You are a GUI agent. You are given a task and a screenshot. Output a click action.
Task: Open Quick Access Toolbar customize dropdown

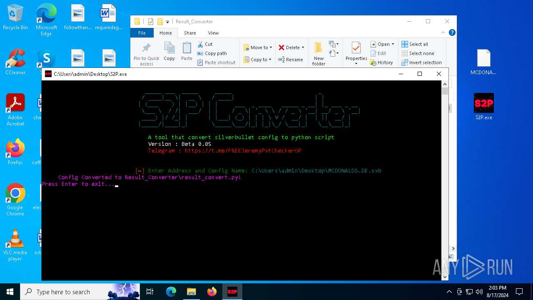coord(167,22)
